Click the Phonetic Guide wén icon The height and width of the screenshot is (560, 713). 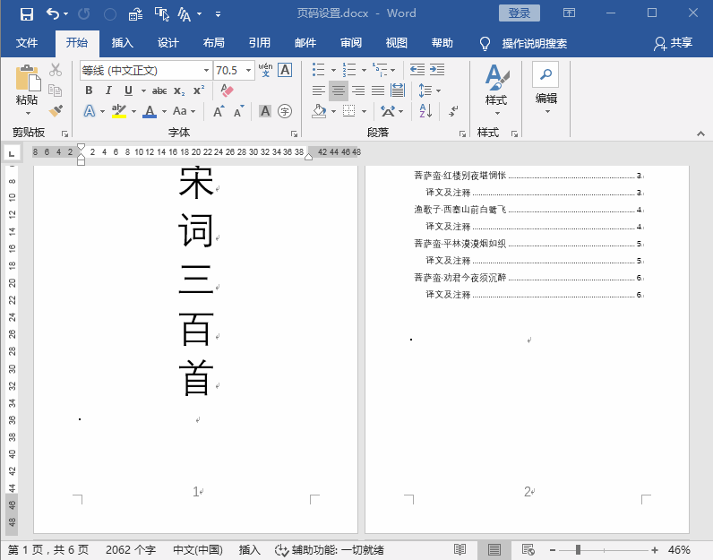point(265,70)
